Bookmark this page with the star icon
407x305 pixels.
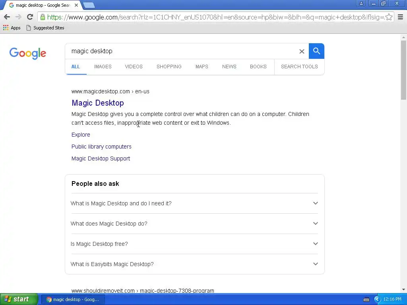(389, 17)
